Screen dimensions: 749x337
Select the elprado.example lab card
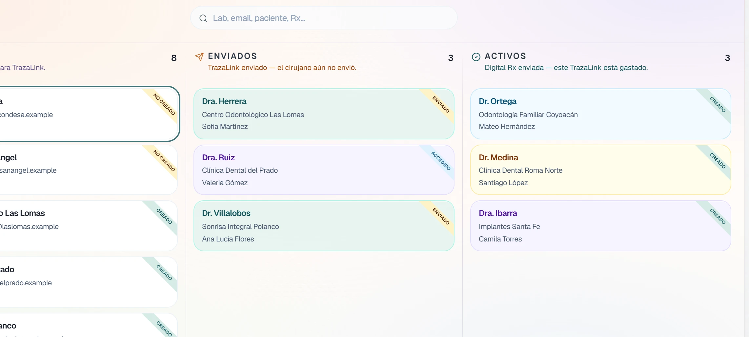[89, 282]
